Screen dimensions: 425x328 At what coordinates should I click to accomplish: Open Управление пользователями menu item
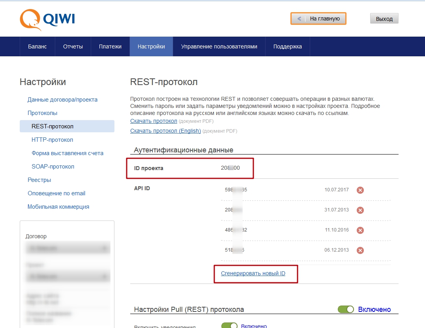(x=219, y=46)
